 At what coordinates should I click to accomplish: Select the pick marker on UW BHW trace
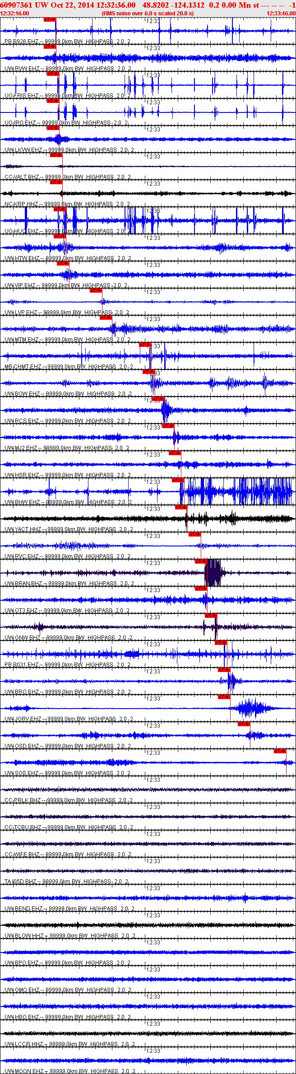(178, 480)
